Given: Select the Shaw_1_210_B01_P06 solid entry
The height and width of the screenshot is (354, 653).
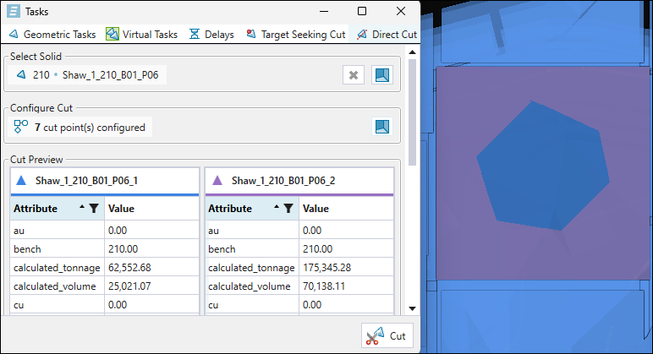Looking at the screenshot, I should [87, 75].
